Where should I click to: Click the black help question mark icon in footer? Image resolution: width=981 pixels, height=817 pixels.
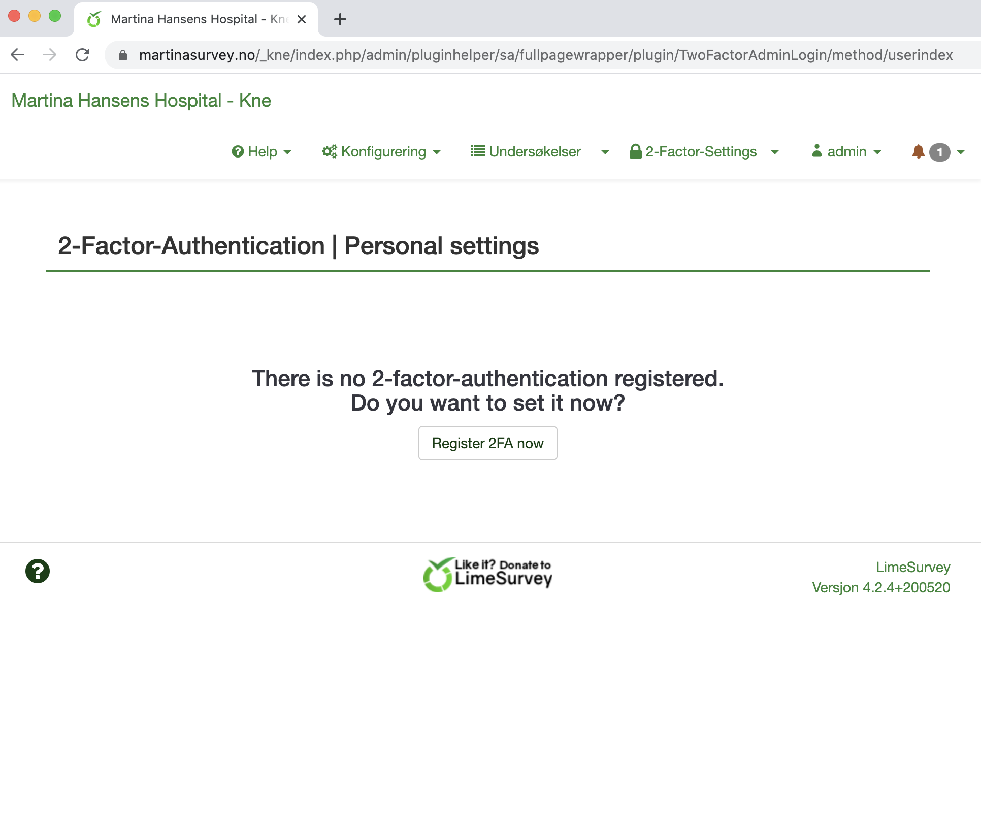pyautogui.click(x=38, y=571)
